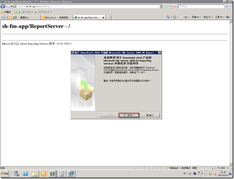This screenshot has width=234, height=179.
Task: Open the 网页快讯库 web slice gallery
Action: tap(43, 12)
